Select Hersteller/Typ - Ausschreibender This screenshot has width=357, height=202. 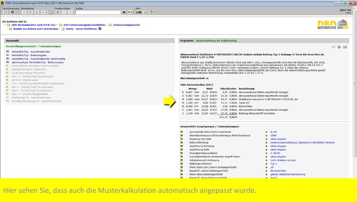tap(31, 52)
